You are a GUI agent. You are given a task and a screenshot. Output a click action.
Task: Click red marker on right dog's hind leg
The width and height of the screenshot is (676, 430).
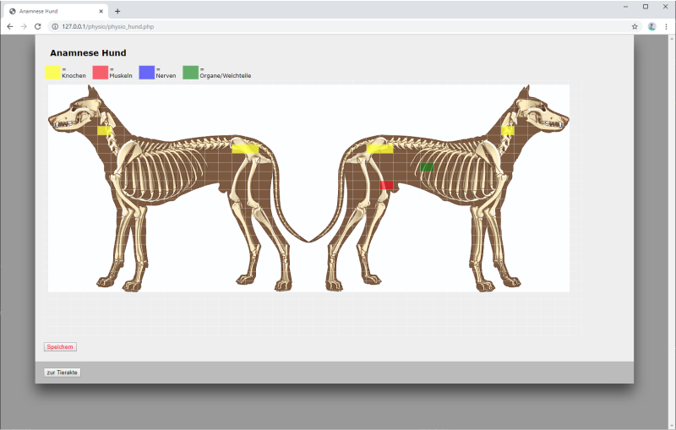[386, 185]
